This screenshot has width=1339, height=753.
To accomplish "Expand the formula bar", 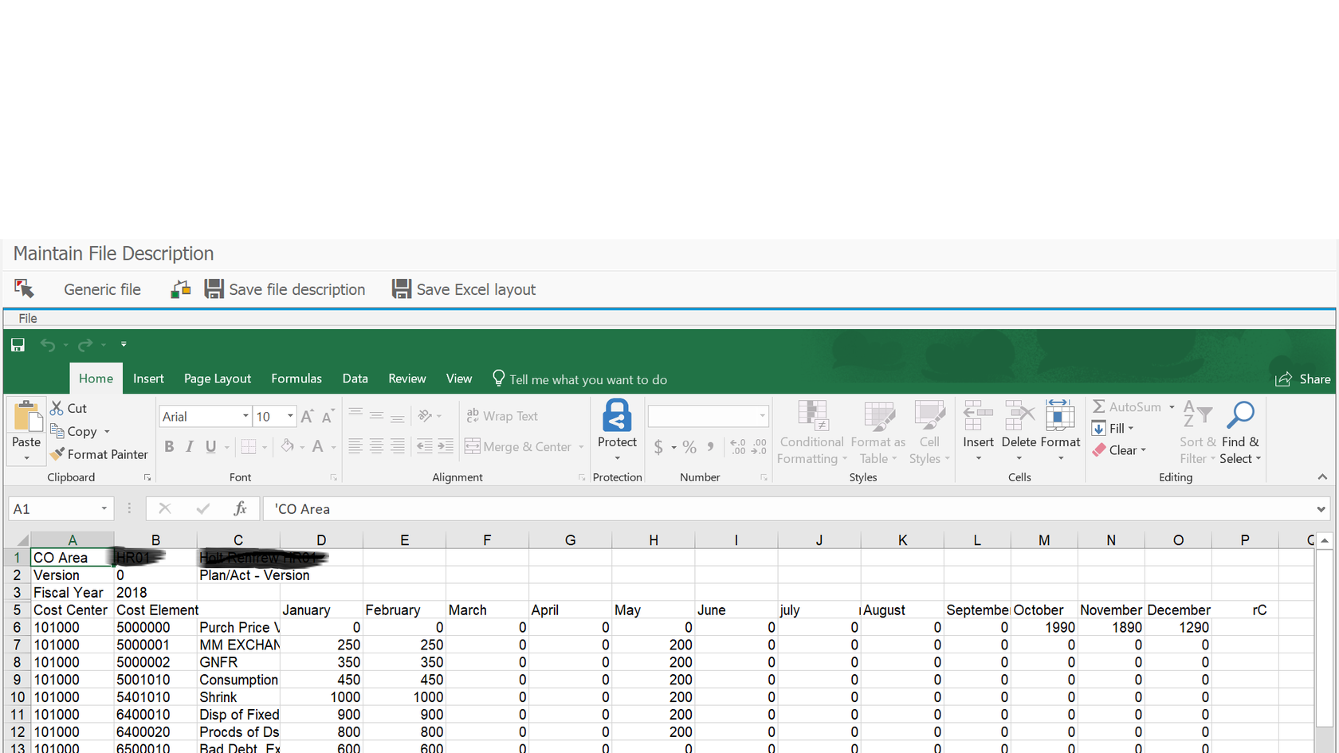I will [x=1321, y=508].
